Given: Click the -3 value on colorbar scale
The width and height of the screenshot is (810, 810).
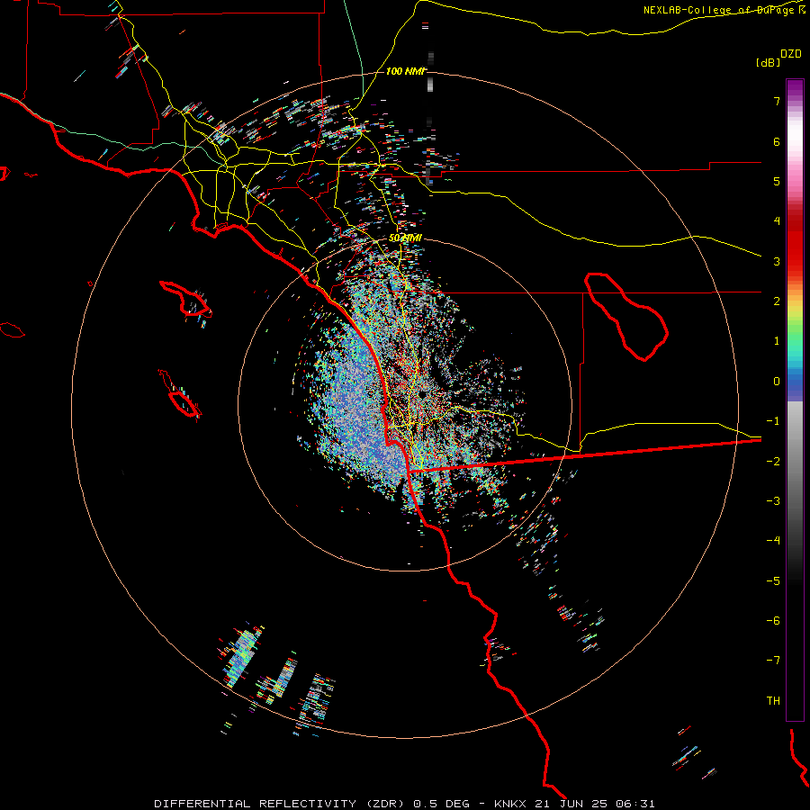Looking at the screenshot, I should [773, 501].
